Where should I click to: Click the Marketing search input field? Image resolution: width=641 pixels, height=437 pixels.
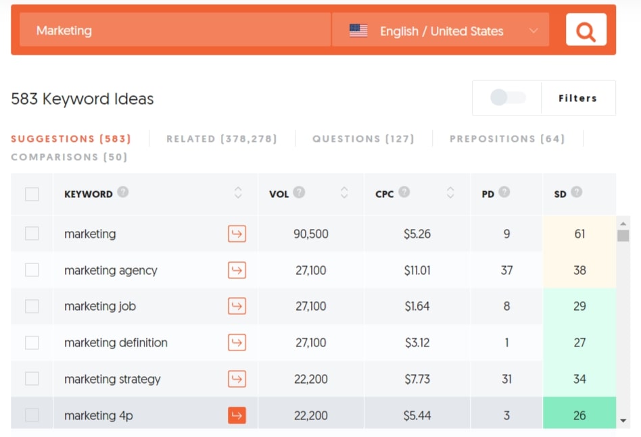click(x=175, y=30)
